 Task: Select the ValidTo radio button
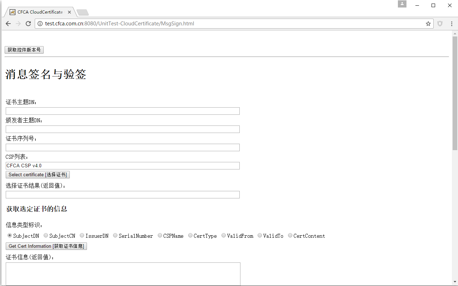click(260, 235)
